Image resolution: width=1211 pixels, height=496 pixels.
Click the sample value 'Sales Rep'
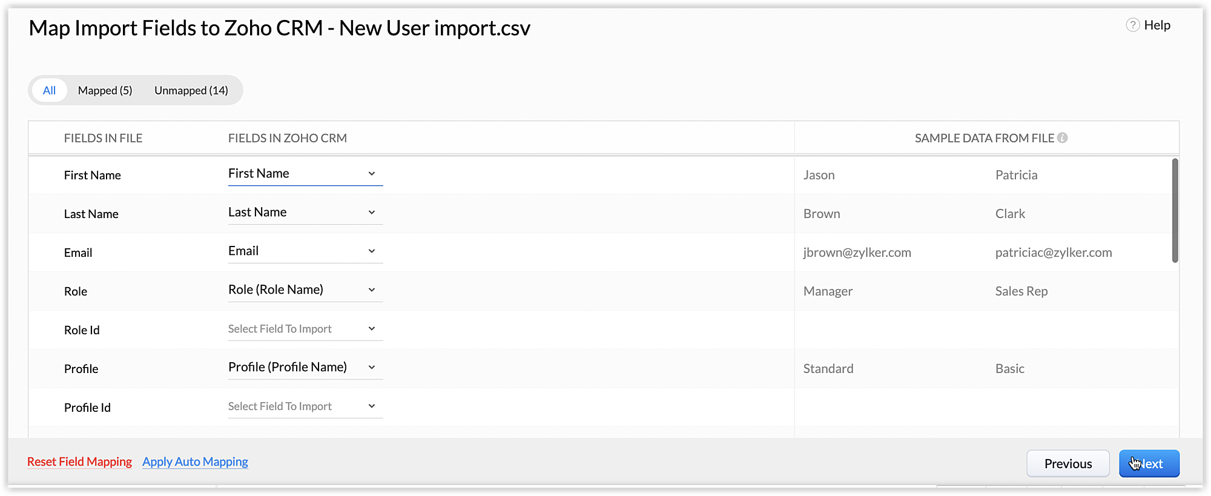(x=1021, y=291)
